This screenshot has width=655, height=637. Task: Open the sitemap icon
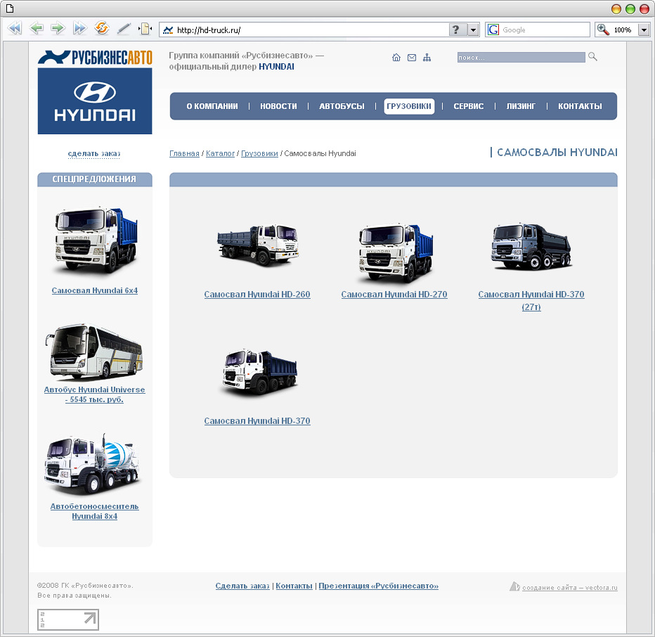[427, 58]
